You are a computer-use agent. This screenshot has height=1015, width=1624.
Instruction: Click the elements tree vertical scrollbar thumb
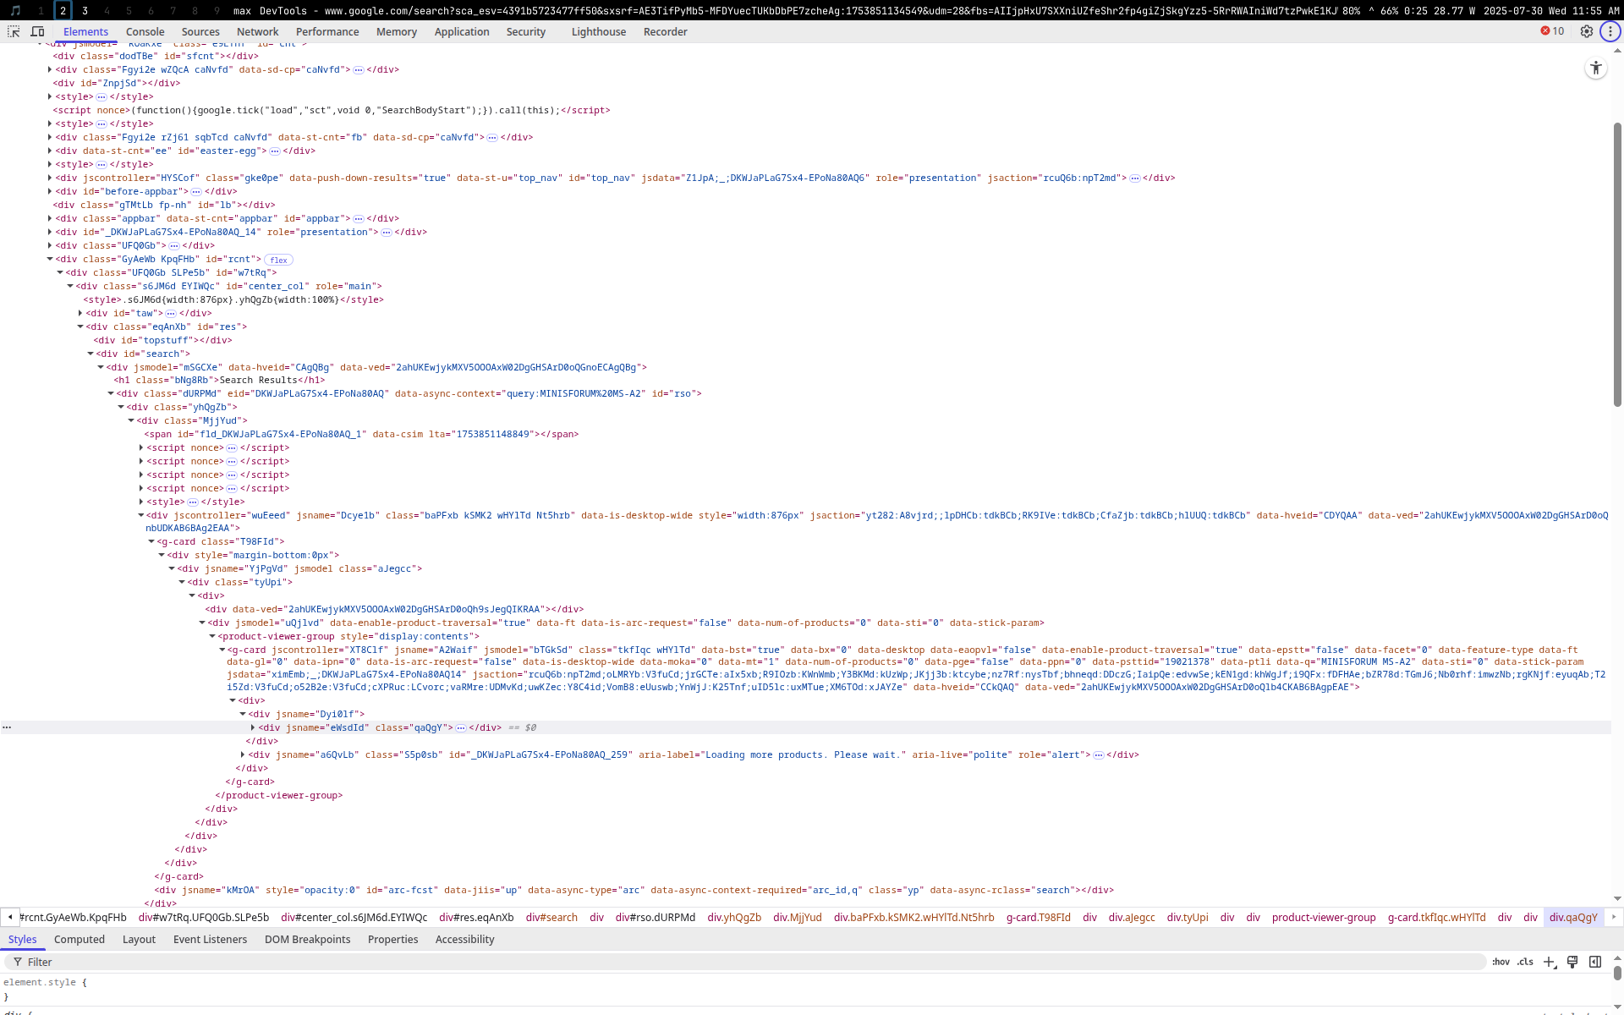(x=1617, y=264)
